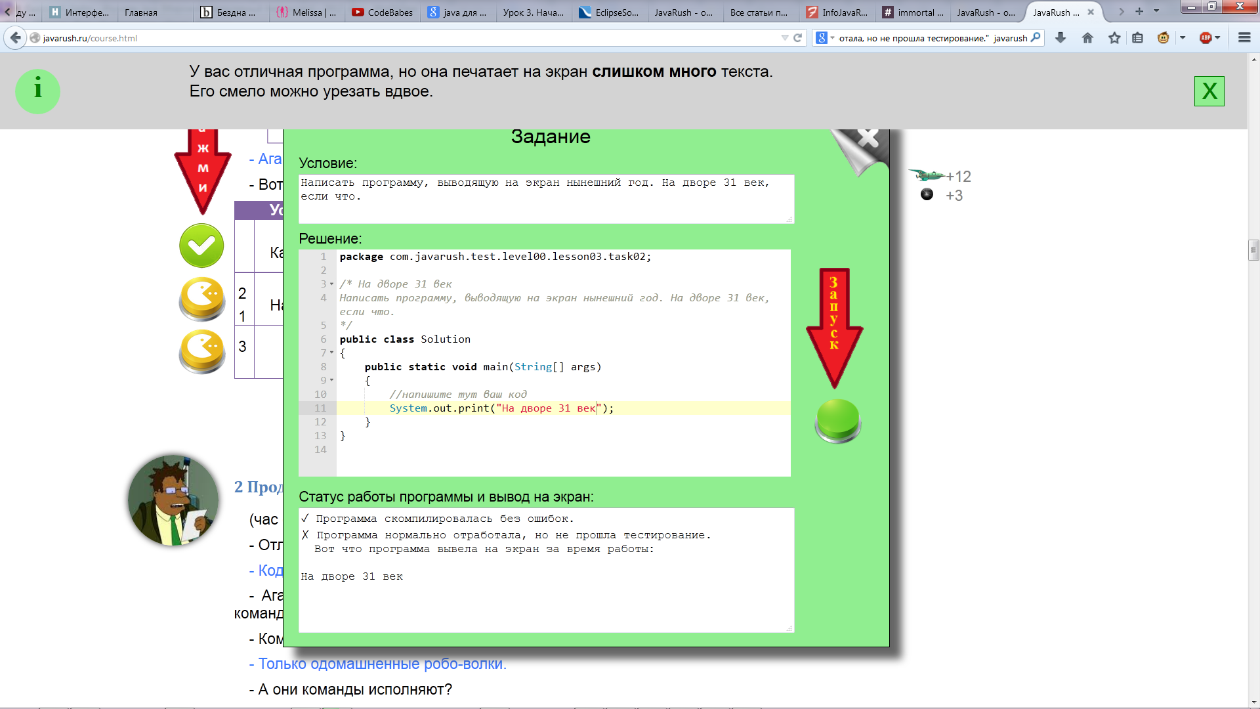Screen dimensions: 1260x709
Task: Go to browser home page icon
Action: (x=1087, y=38)
